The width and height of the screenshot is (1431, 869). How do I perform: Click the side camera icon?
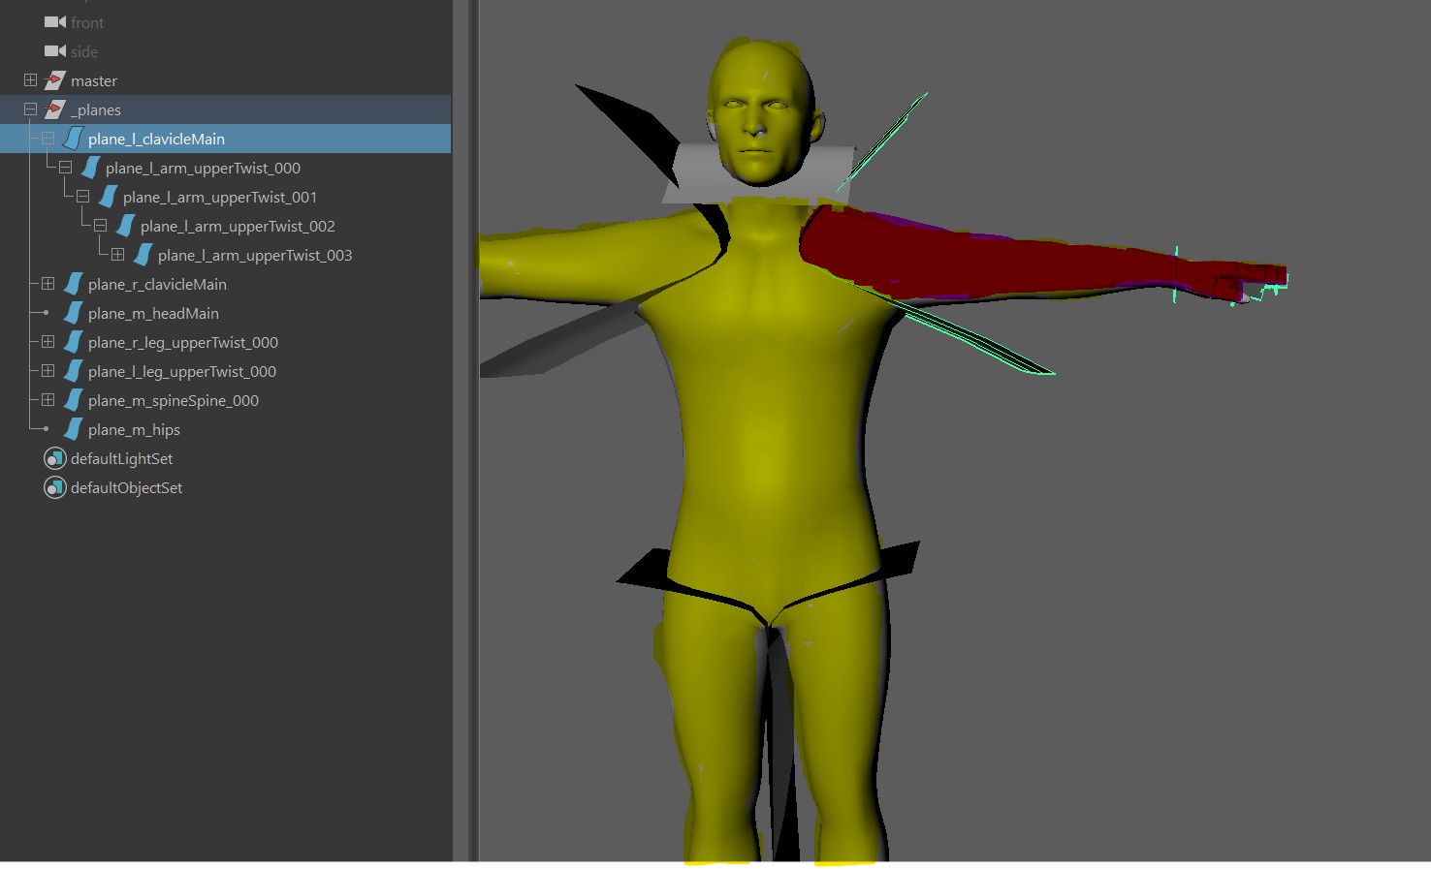point(55,51)
